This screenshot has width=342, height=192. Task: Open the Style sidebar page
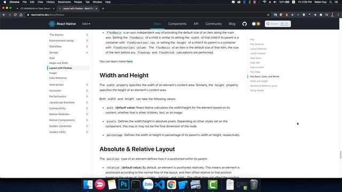(52, 58)
